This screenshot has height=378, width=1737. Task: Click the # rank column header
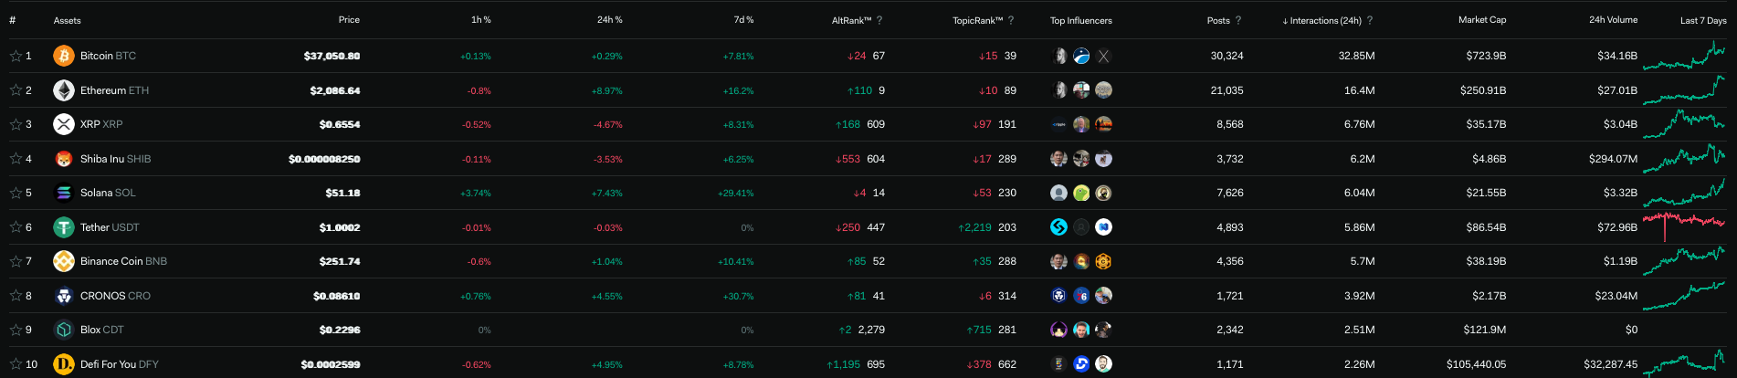pos(12,20)
